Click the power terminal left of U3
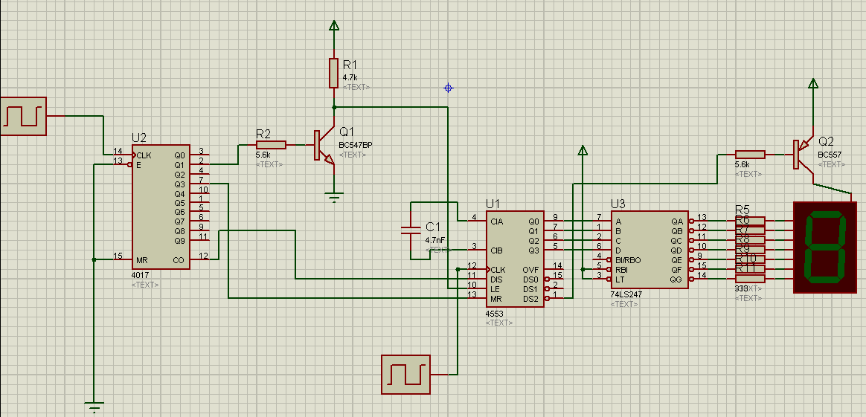This screenshot has width=866, height=417. coord(582,151)
